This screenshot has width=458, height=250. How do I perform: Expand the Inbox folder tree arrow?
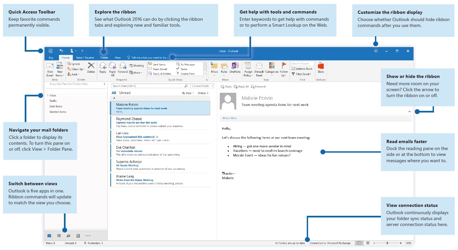tap(47, 95)
